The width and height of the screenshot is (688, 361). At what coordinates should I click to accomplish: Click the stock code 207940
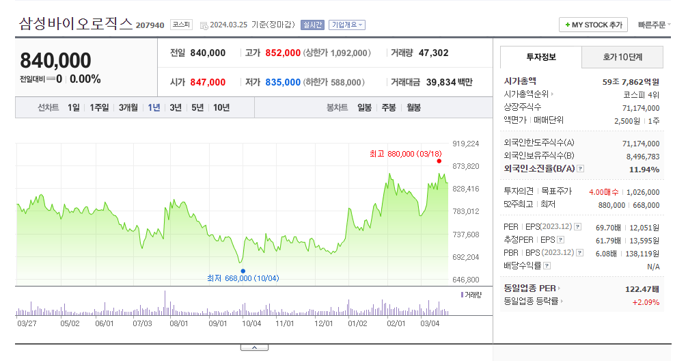tap(150, 25)
